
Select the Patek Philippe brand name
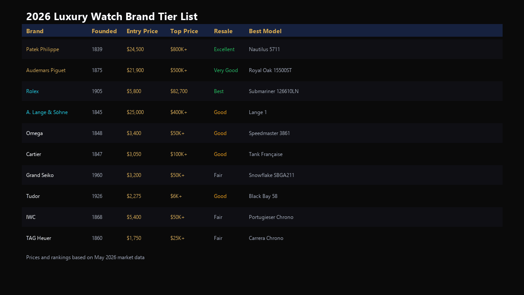coord(42,49)
